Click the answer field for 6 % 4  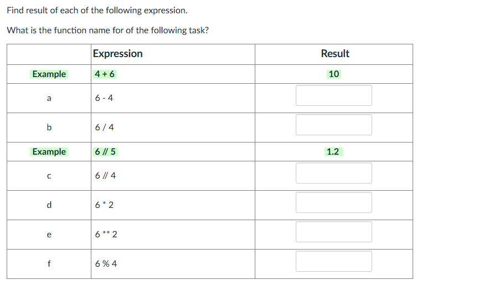(x=333, y=261)
